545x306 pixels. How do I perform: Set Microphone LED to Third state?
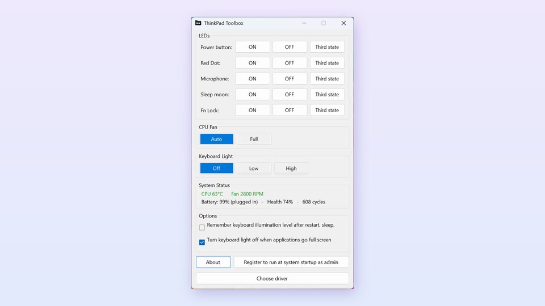click(x=327, y=79)
